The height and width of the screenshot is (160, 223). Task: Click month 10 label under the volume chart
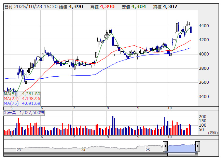[169, 137]
